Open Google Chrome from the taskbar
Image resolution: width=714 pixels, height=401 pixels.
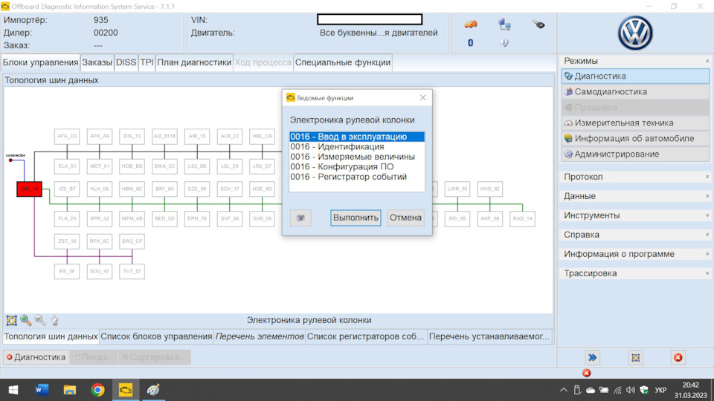click(x=97, y=390)
